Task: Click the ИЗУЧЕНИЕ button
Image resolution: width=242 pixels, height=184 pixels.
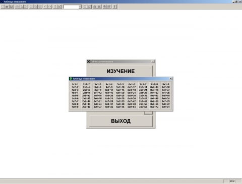Action: (120, 71)
